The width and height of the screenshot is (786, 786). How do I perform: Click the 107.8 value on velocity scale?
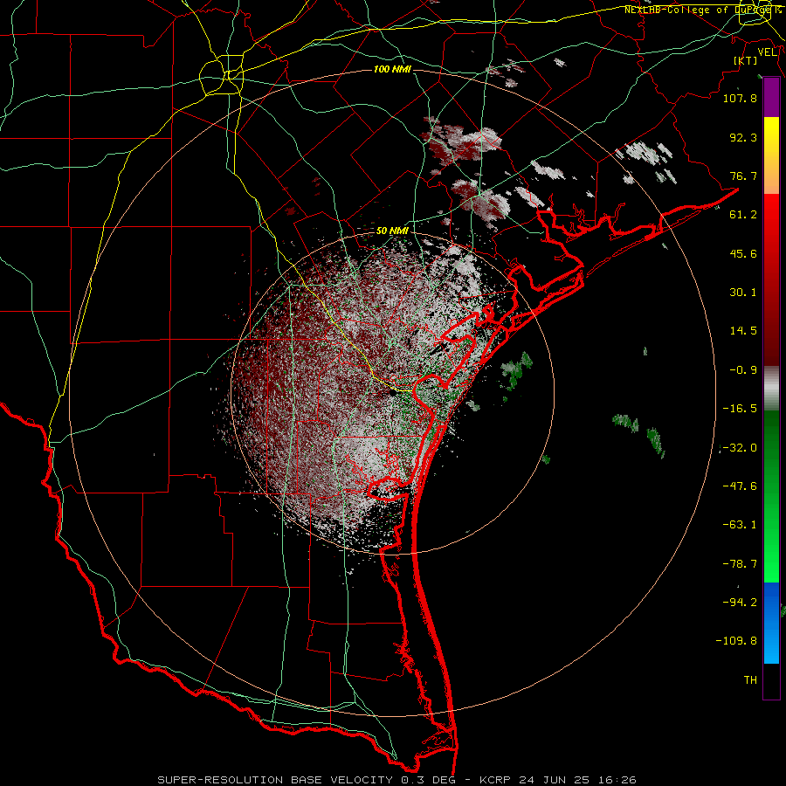[740, 98]
